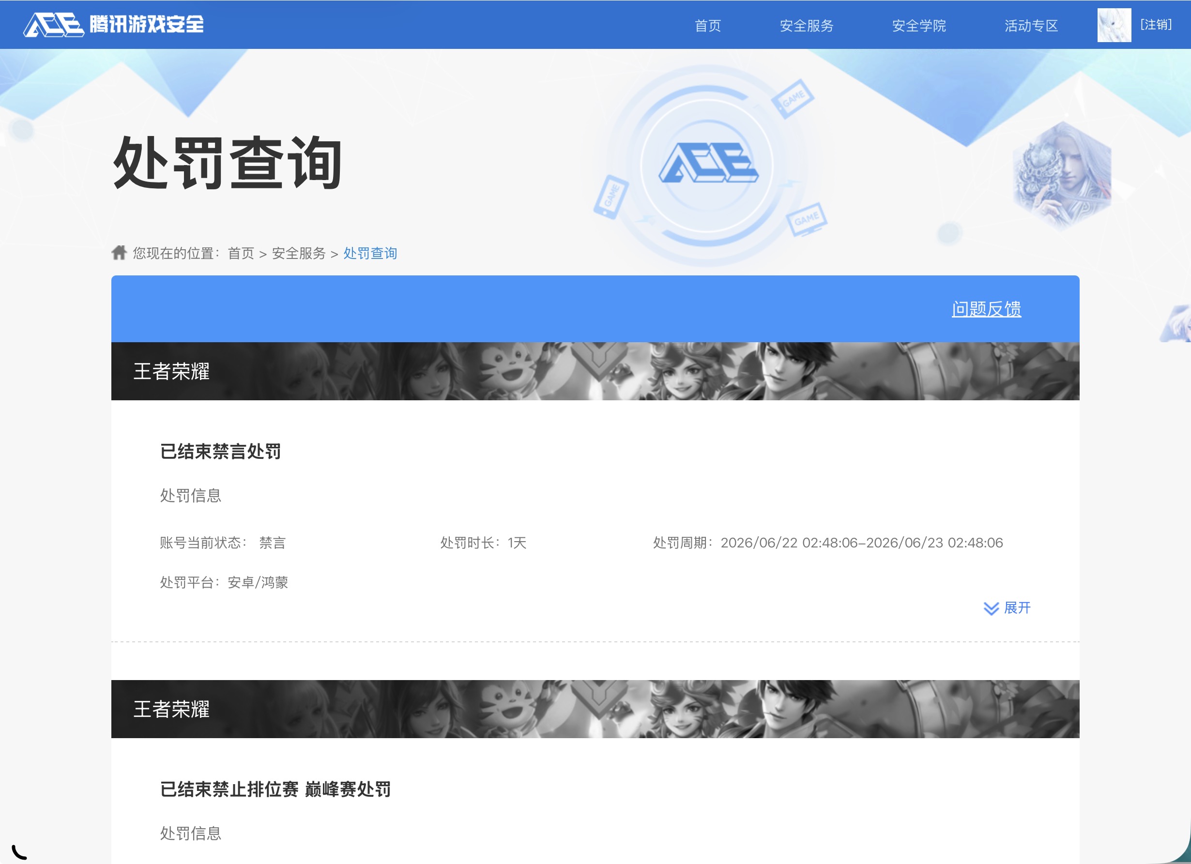Click the 已结束禁言处罚 heading

click(x=221, y=452)
